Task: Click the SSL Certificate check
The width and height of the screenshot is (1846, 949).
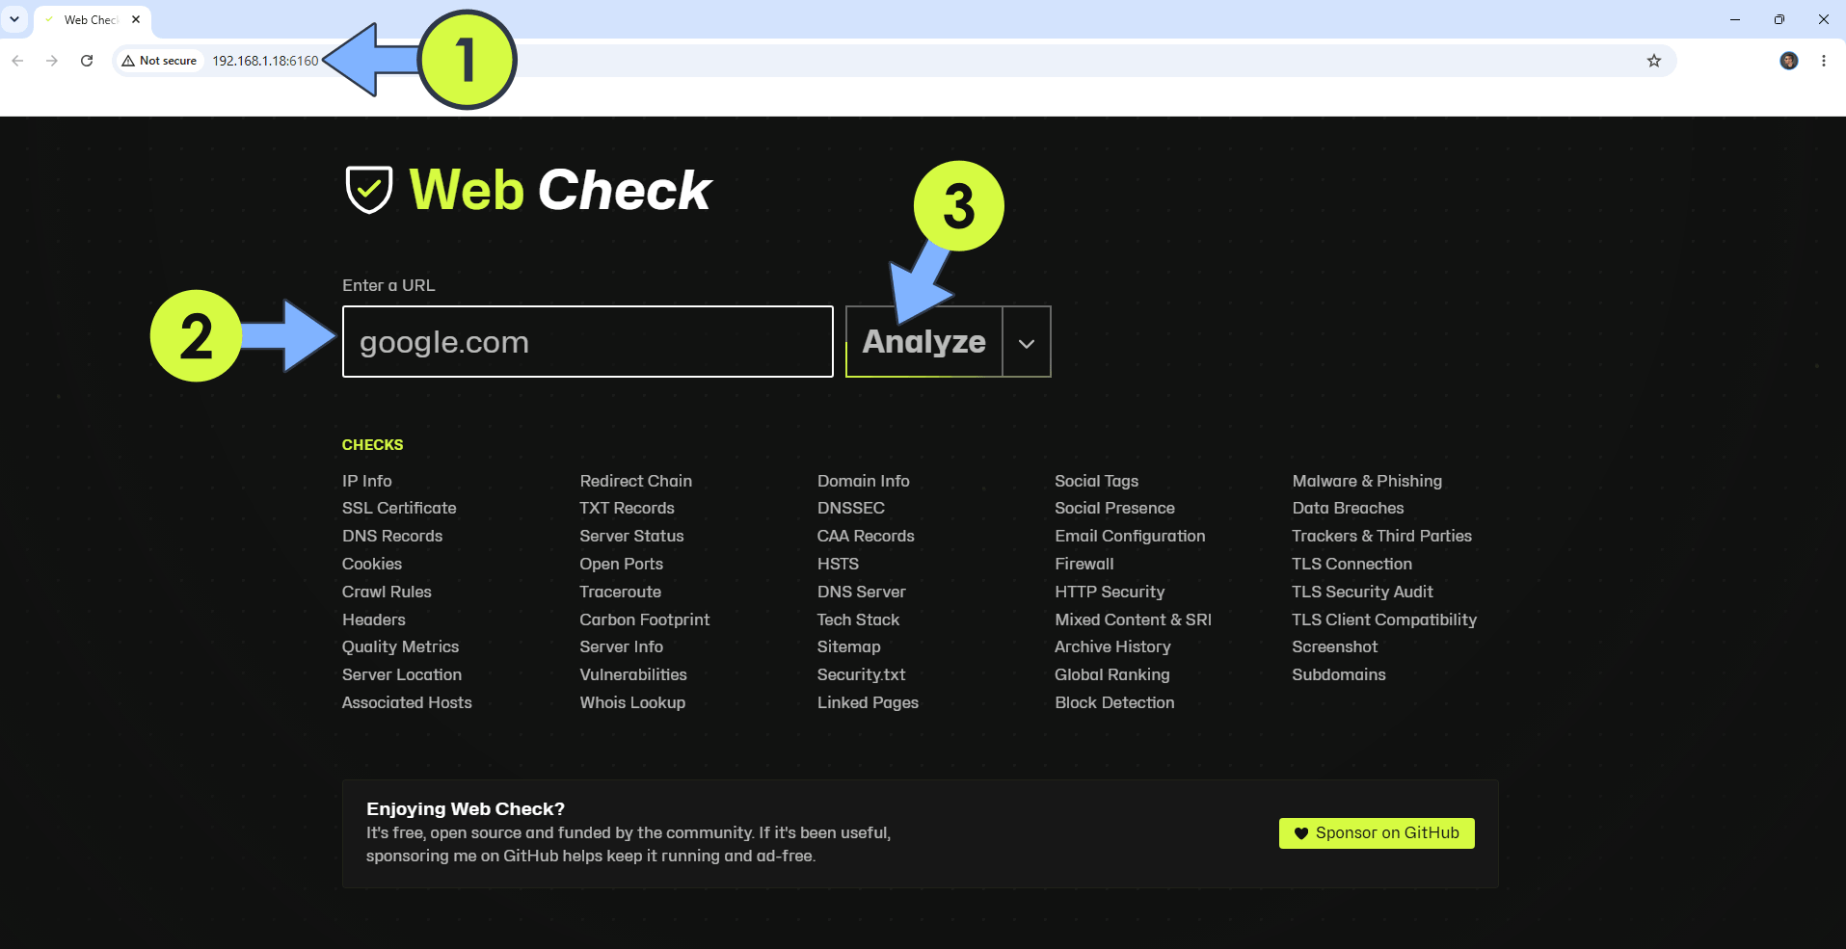Action: click(x=399, y=508)
